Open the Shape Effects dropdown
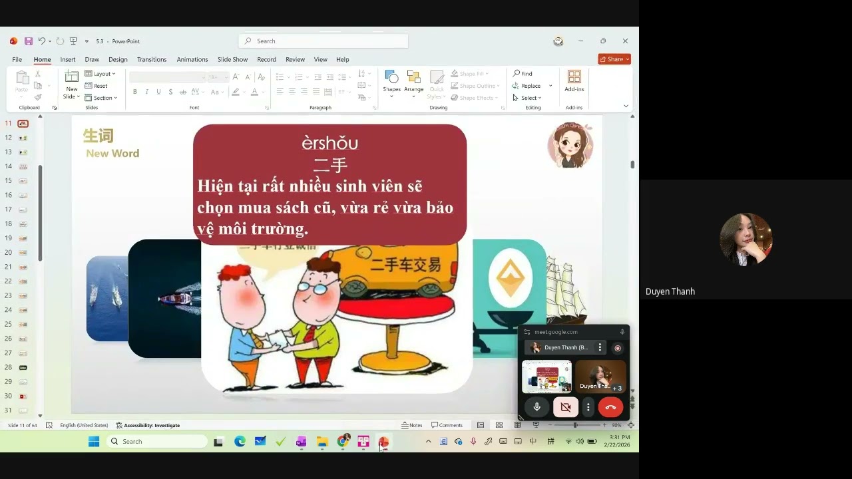This screenshot has height=479, width=852. [474, 98]
